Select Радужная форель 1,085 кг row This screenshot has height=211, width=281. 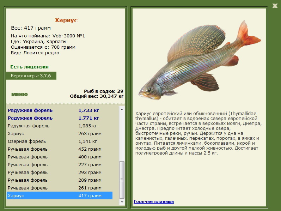click(60, 126)
